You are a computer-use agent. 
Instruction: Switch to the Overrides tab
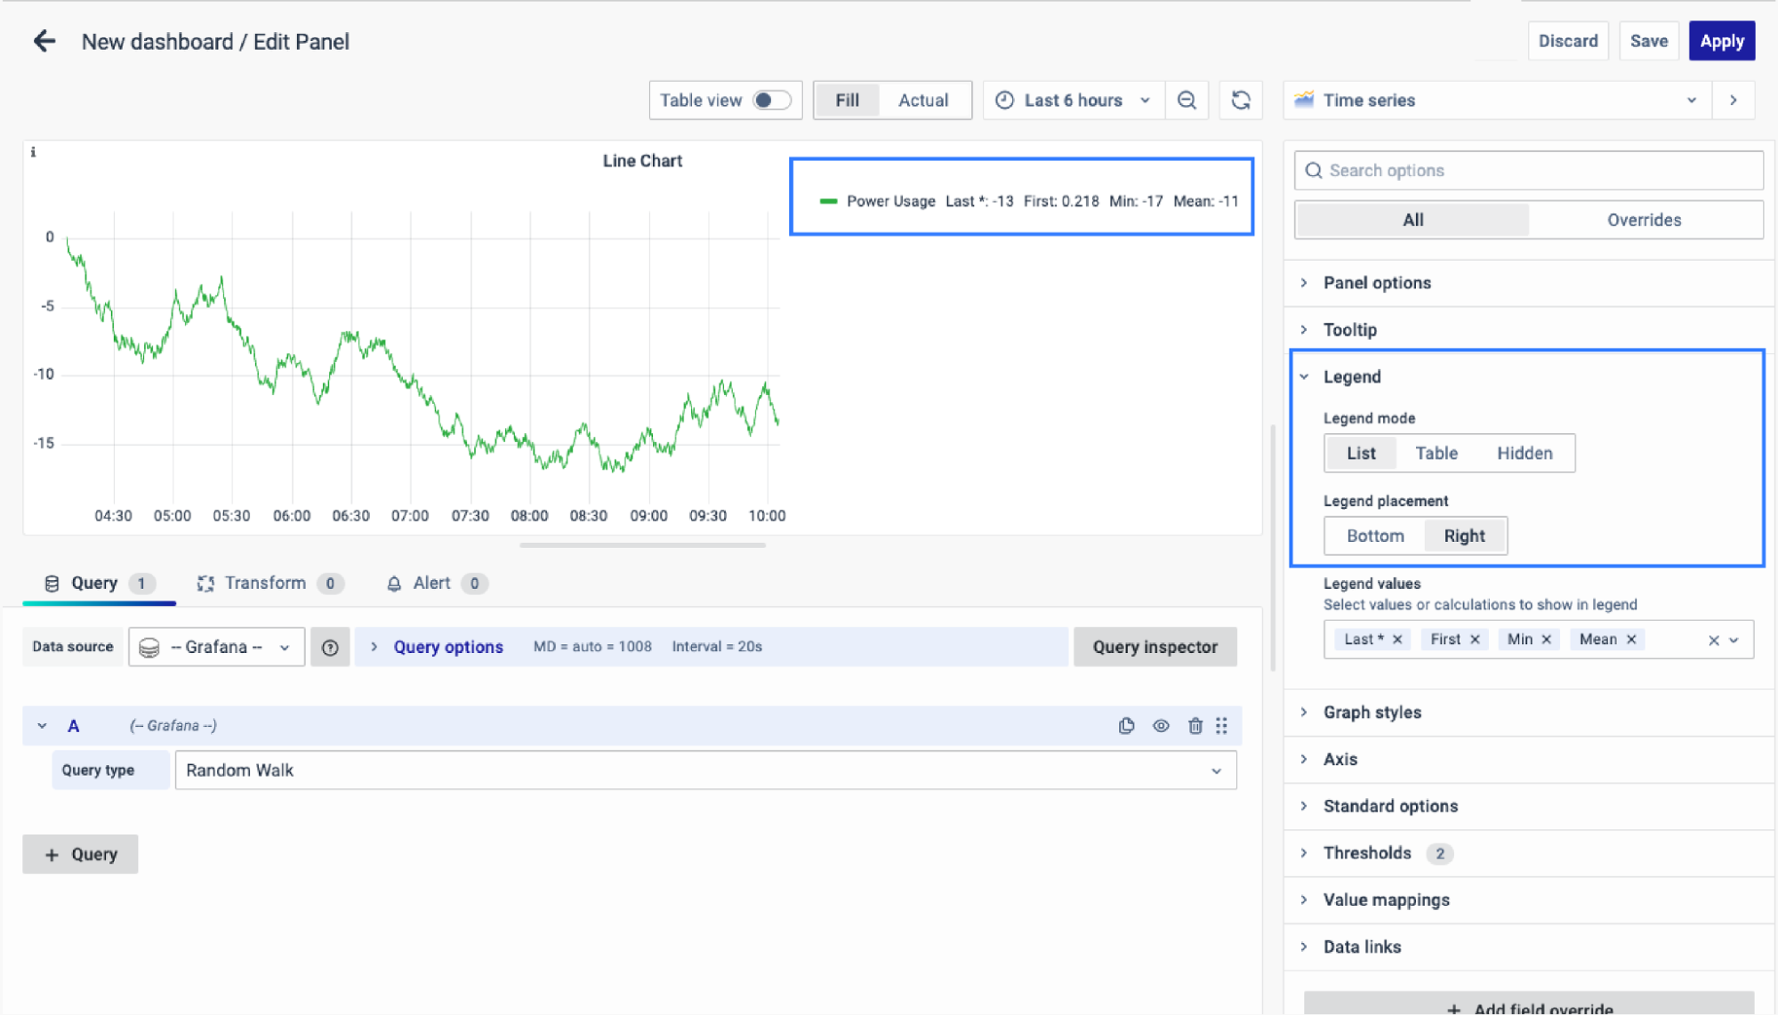tap(1643, 221)
